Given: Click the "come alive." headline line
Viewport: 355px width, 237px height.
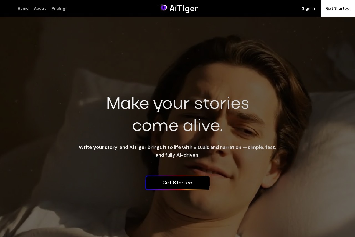Looking at the screenshot, I should (x=177, y=126).
